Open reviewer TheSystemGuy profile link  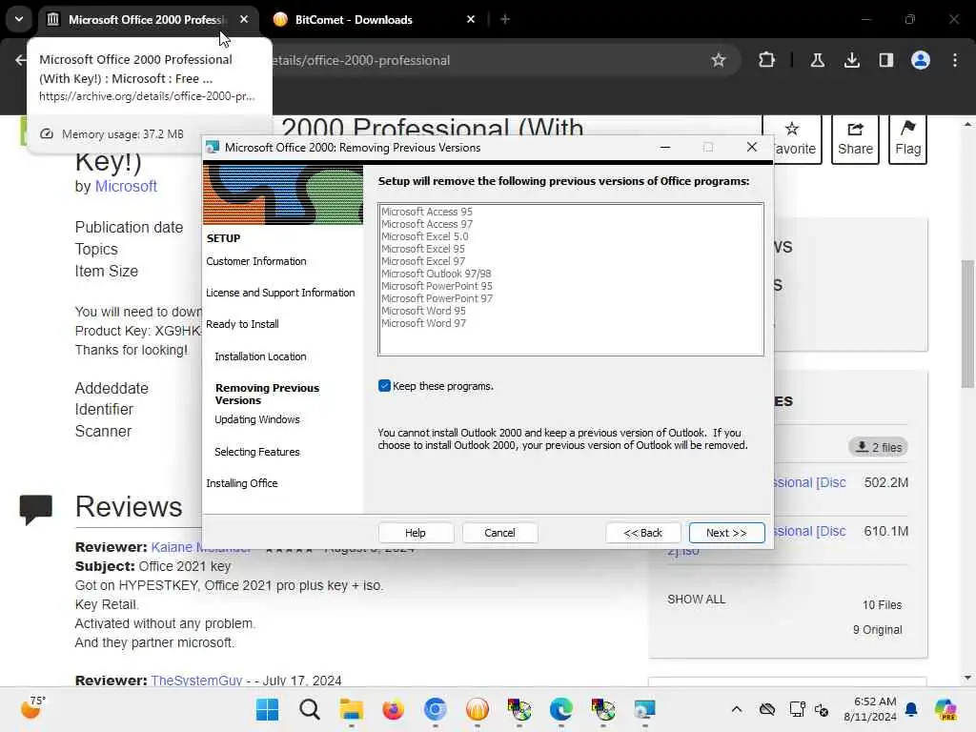click(x=196, y=681)
